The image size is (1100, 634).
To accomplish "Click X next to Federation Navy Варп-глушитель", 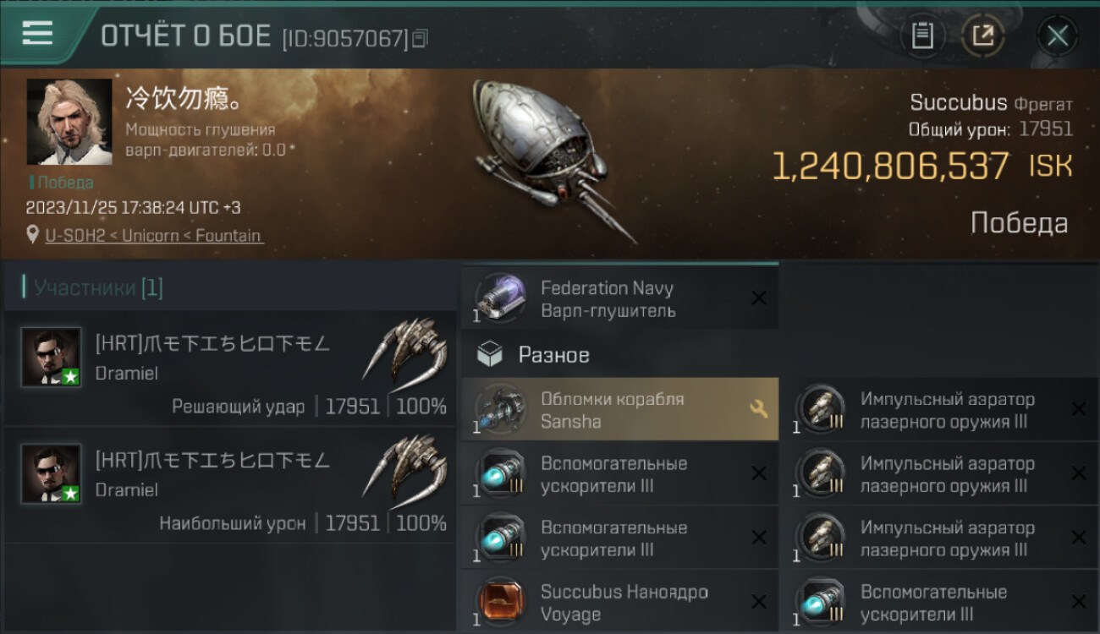I will tap(759, 298).
